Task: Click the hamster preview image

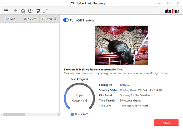Action: pos(121,45)
